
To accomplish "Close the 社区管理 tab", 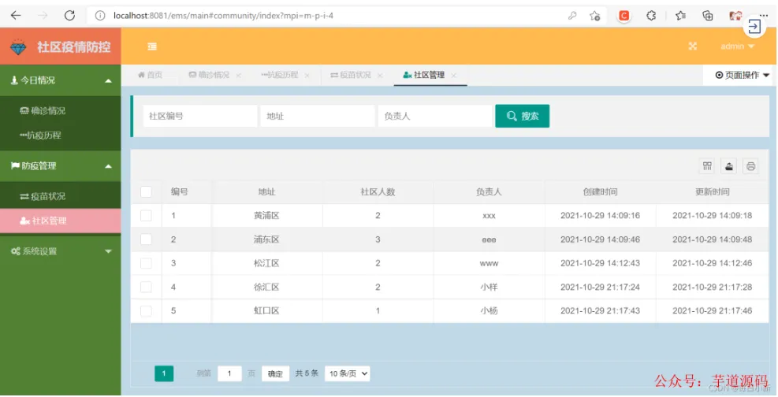I will pos(453,76).
